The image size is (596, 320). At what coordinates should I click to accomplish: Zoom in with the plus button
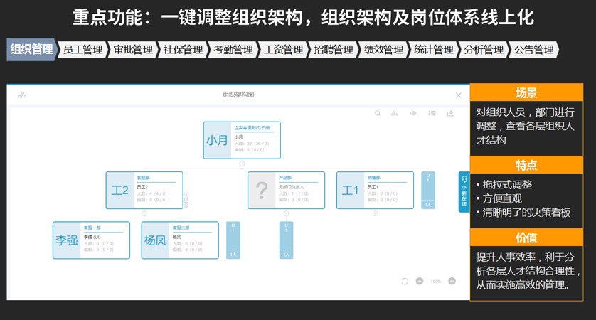[451, 282]
